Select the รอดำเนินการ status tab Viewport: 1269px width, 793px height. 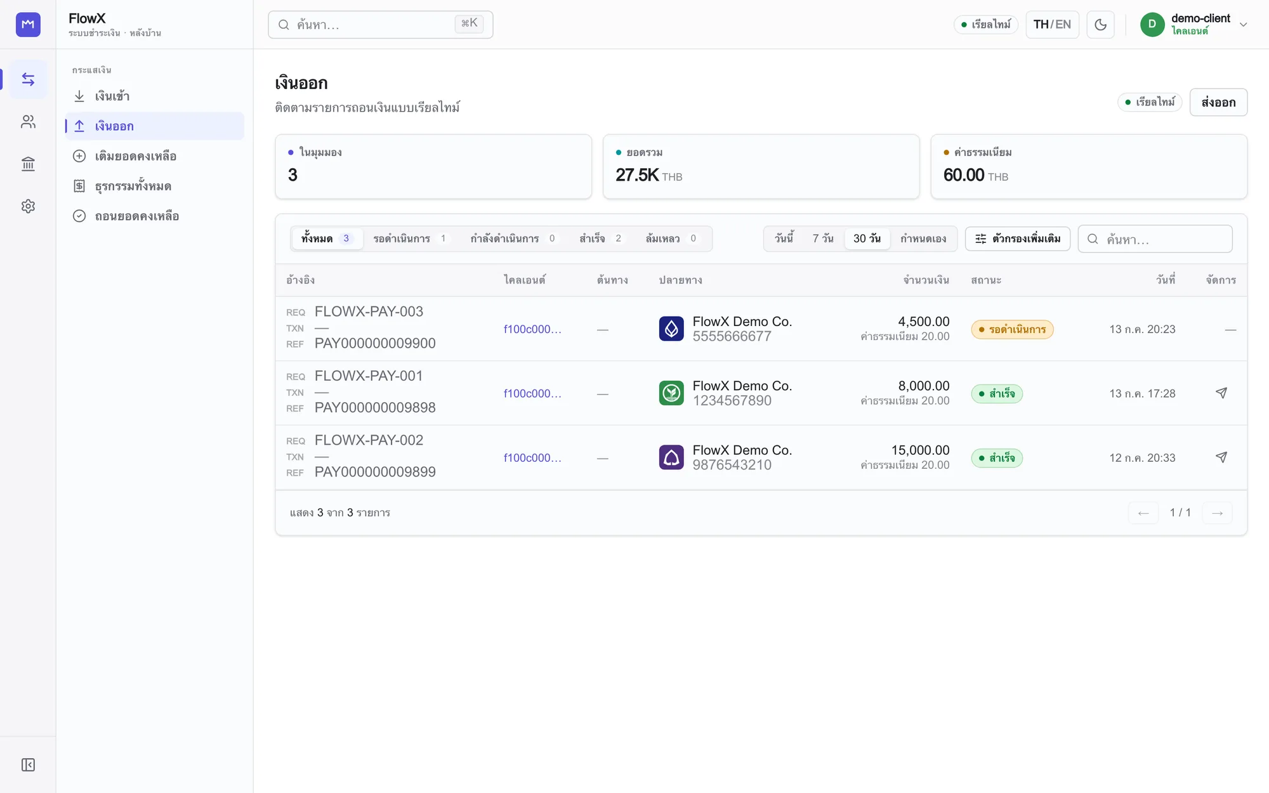pos(411,239)
